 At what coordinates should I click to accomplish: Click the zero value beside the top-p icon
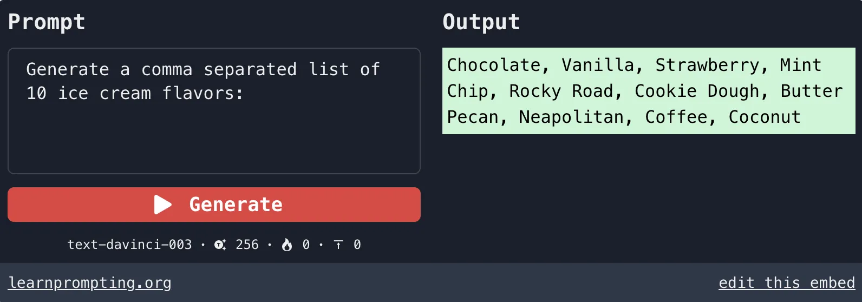tap(357, 245)
